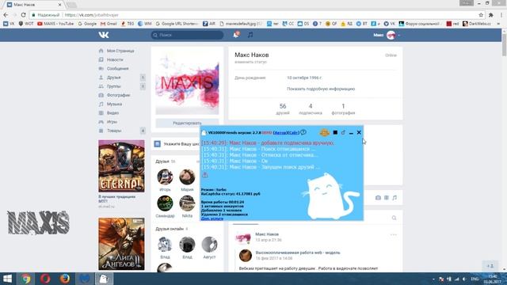Open the 4 подписчика counter
This screenshot has width=507, height=285.
tap(311, 109)
